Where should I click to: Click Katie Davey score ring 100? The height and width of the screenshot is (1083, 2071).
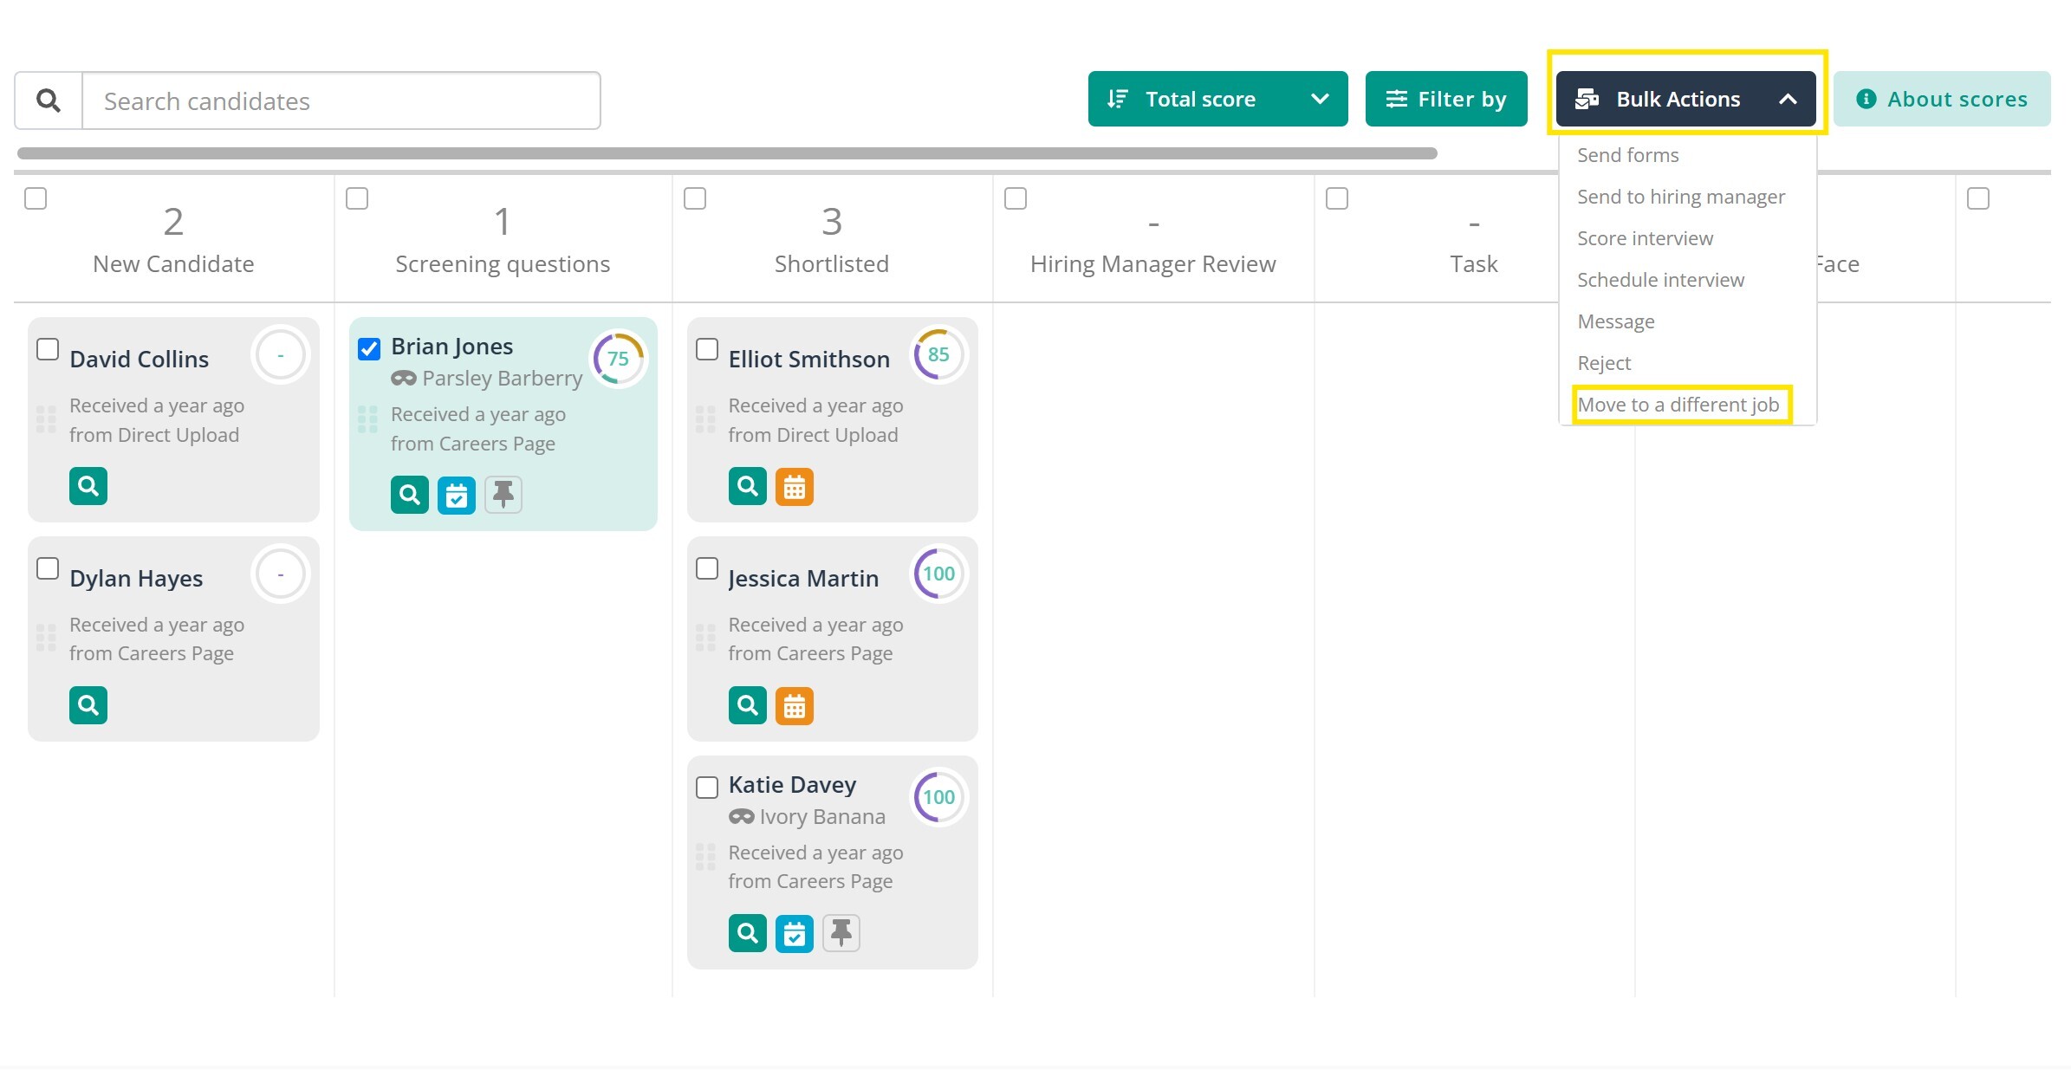[x=938, y=797]
